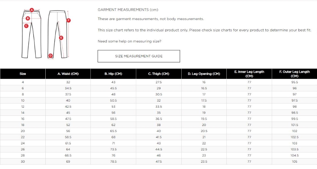Select size 30 in the Size column
Screen dimensions: 317x169
[x=23, y=161]
